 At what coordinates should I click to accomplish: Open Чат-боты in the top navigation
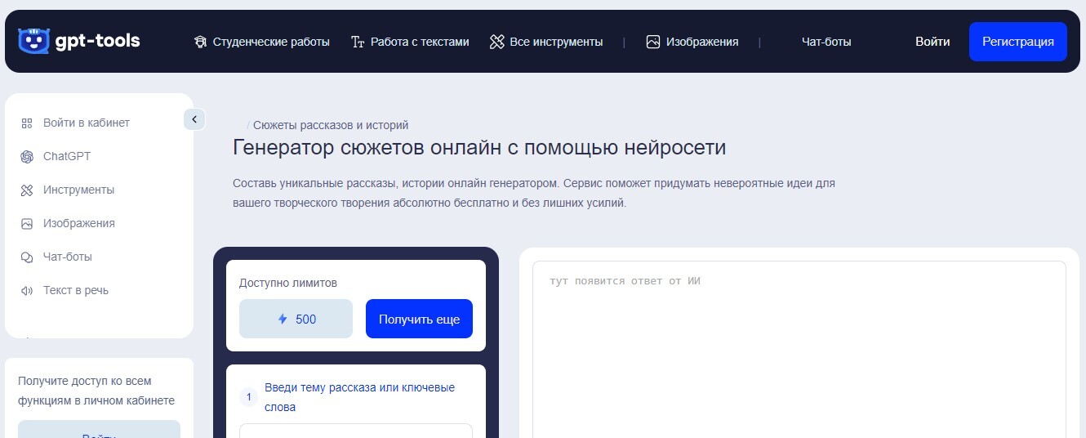[x=826, y=42]
